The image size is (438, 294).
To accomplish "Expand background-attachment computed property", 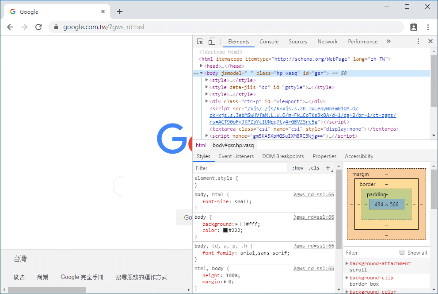I will (x=347, y=263).
